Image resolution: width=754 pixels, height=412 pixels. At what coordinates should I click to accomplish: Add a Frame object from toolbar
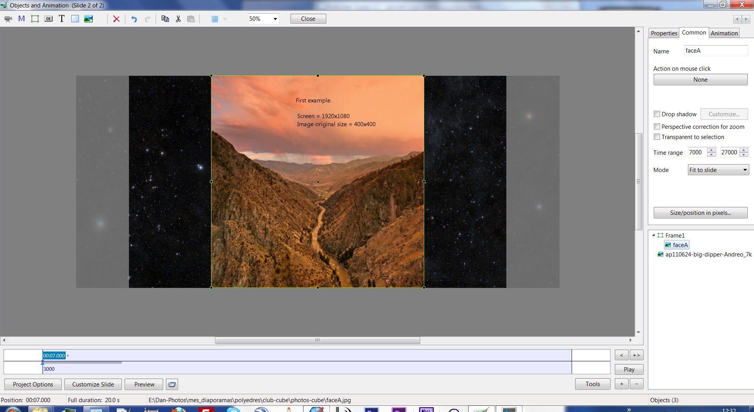pyautogui.click(x=35, y=19)
